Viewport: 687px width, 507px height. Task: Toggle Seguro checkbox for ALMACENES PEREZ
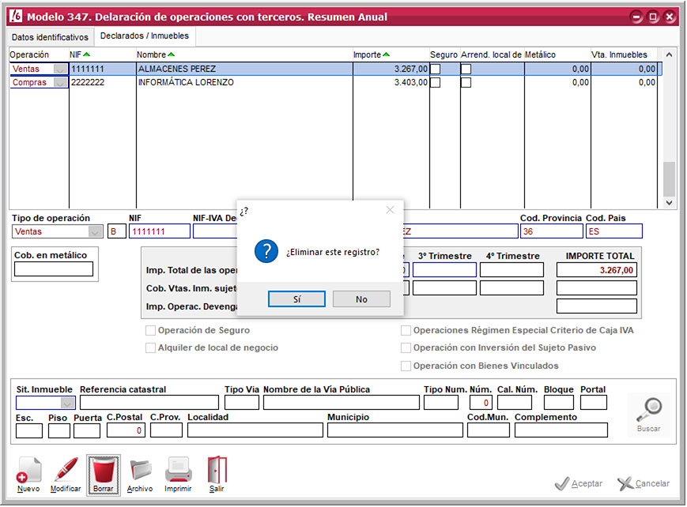[x=435, y=69]
